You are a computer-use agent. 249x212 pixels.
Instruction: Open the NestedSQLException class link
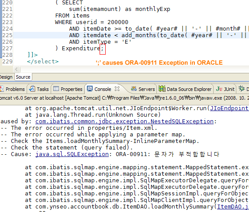[x=125, y=122]
